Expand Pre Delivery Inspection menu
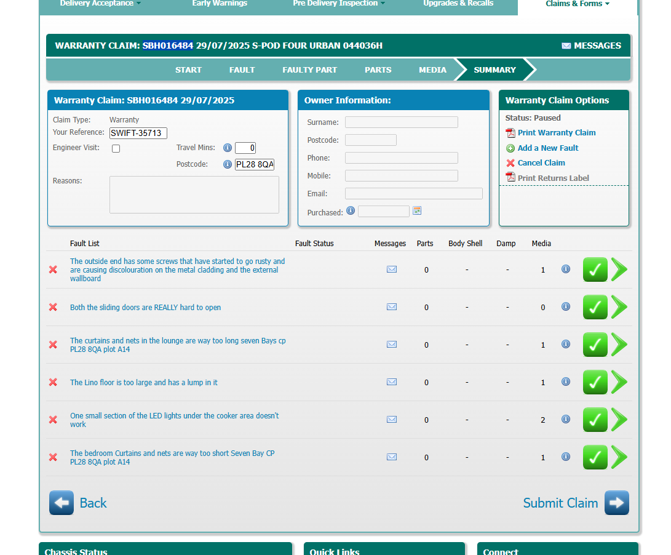Image resolution: width=671 pixels, height=555 pixels. pyautogui.click(x=339, y=4)
